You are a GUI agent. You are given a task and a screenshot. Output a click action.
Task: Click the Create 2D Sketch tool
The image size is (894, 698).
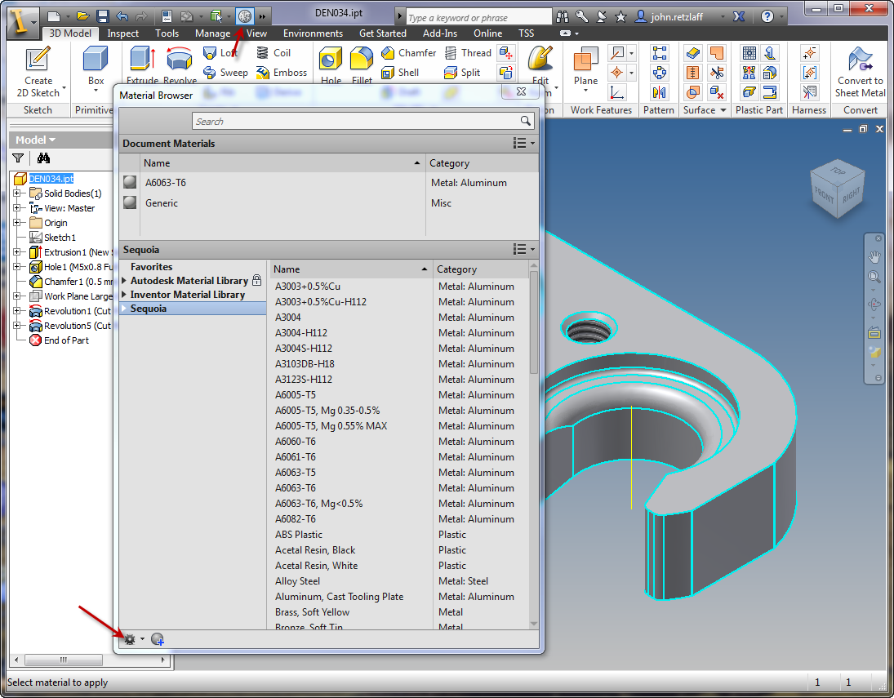click(38, 73)
